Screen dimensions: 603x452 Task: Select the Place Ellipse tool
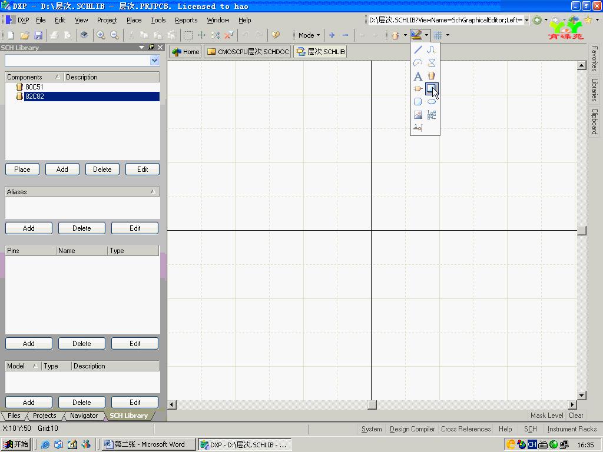(432, 101)
